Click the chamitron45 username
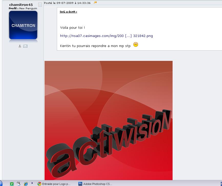The height and width of the screenshot is (186, 222). point(21,5)
